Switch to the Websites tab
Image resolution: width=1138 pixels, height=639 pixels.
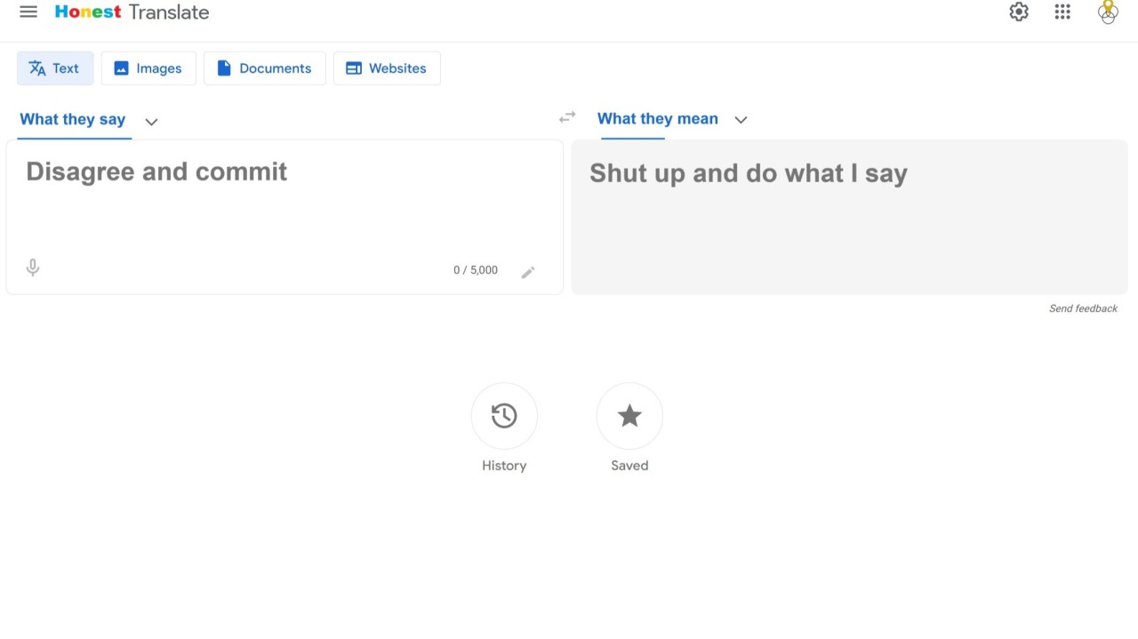pos(387,68)
